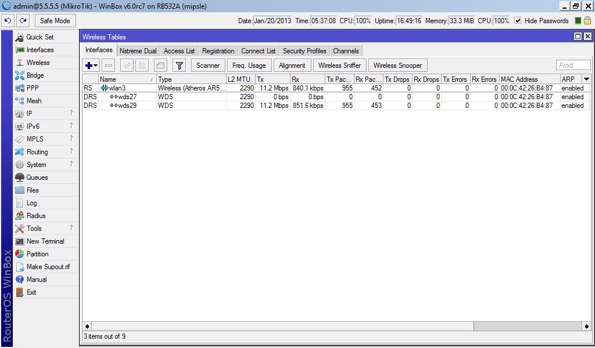595x348 pixels.
Task: Expand the IP submenu
Action: click(72, 113)
